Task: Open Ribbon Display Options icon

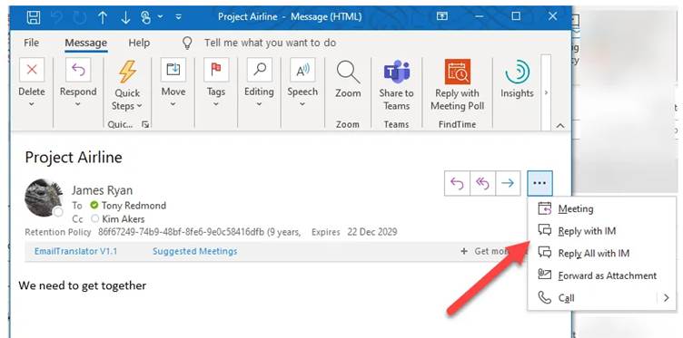Action: pos(442,16)
